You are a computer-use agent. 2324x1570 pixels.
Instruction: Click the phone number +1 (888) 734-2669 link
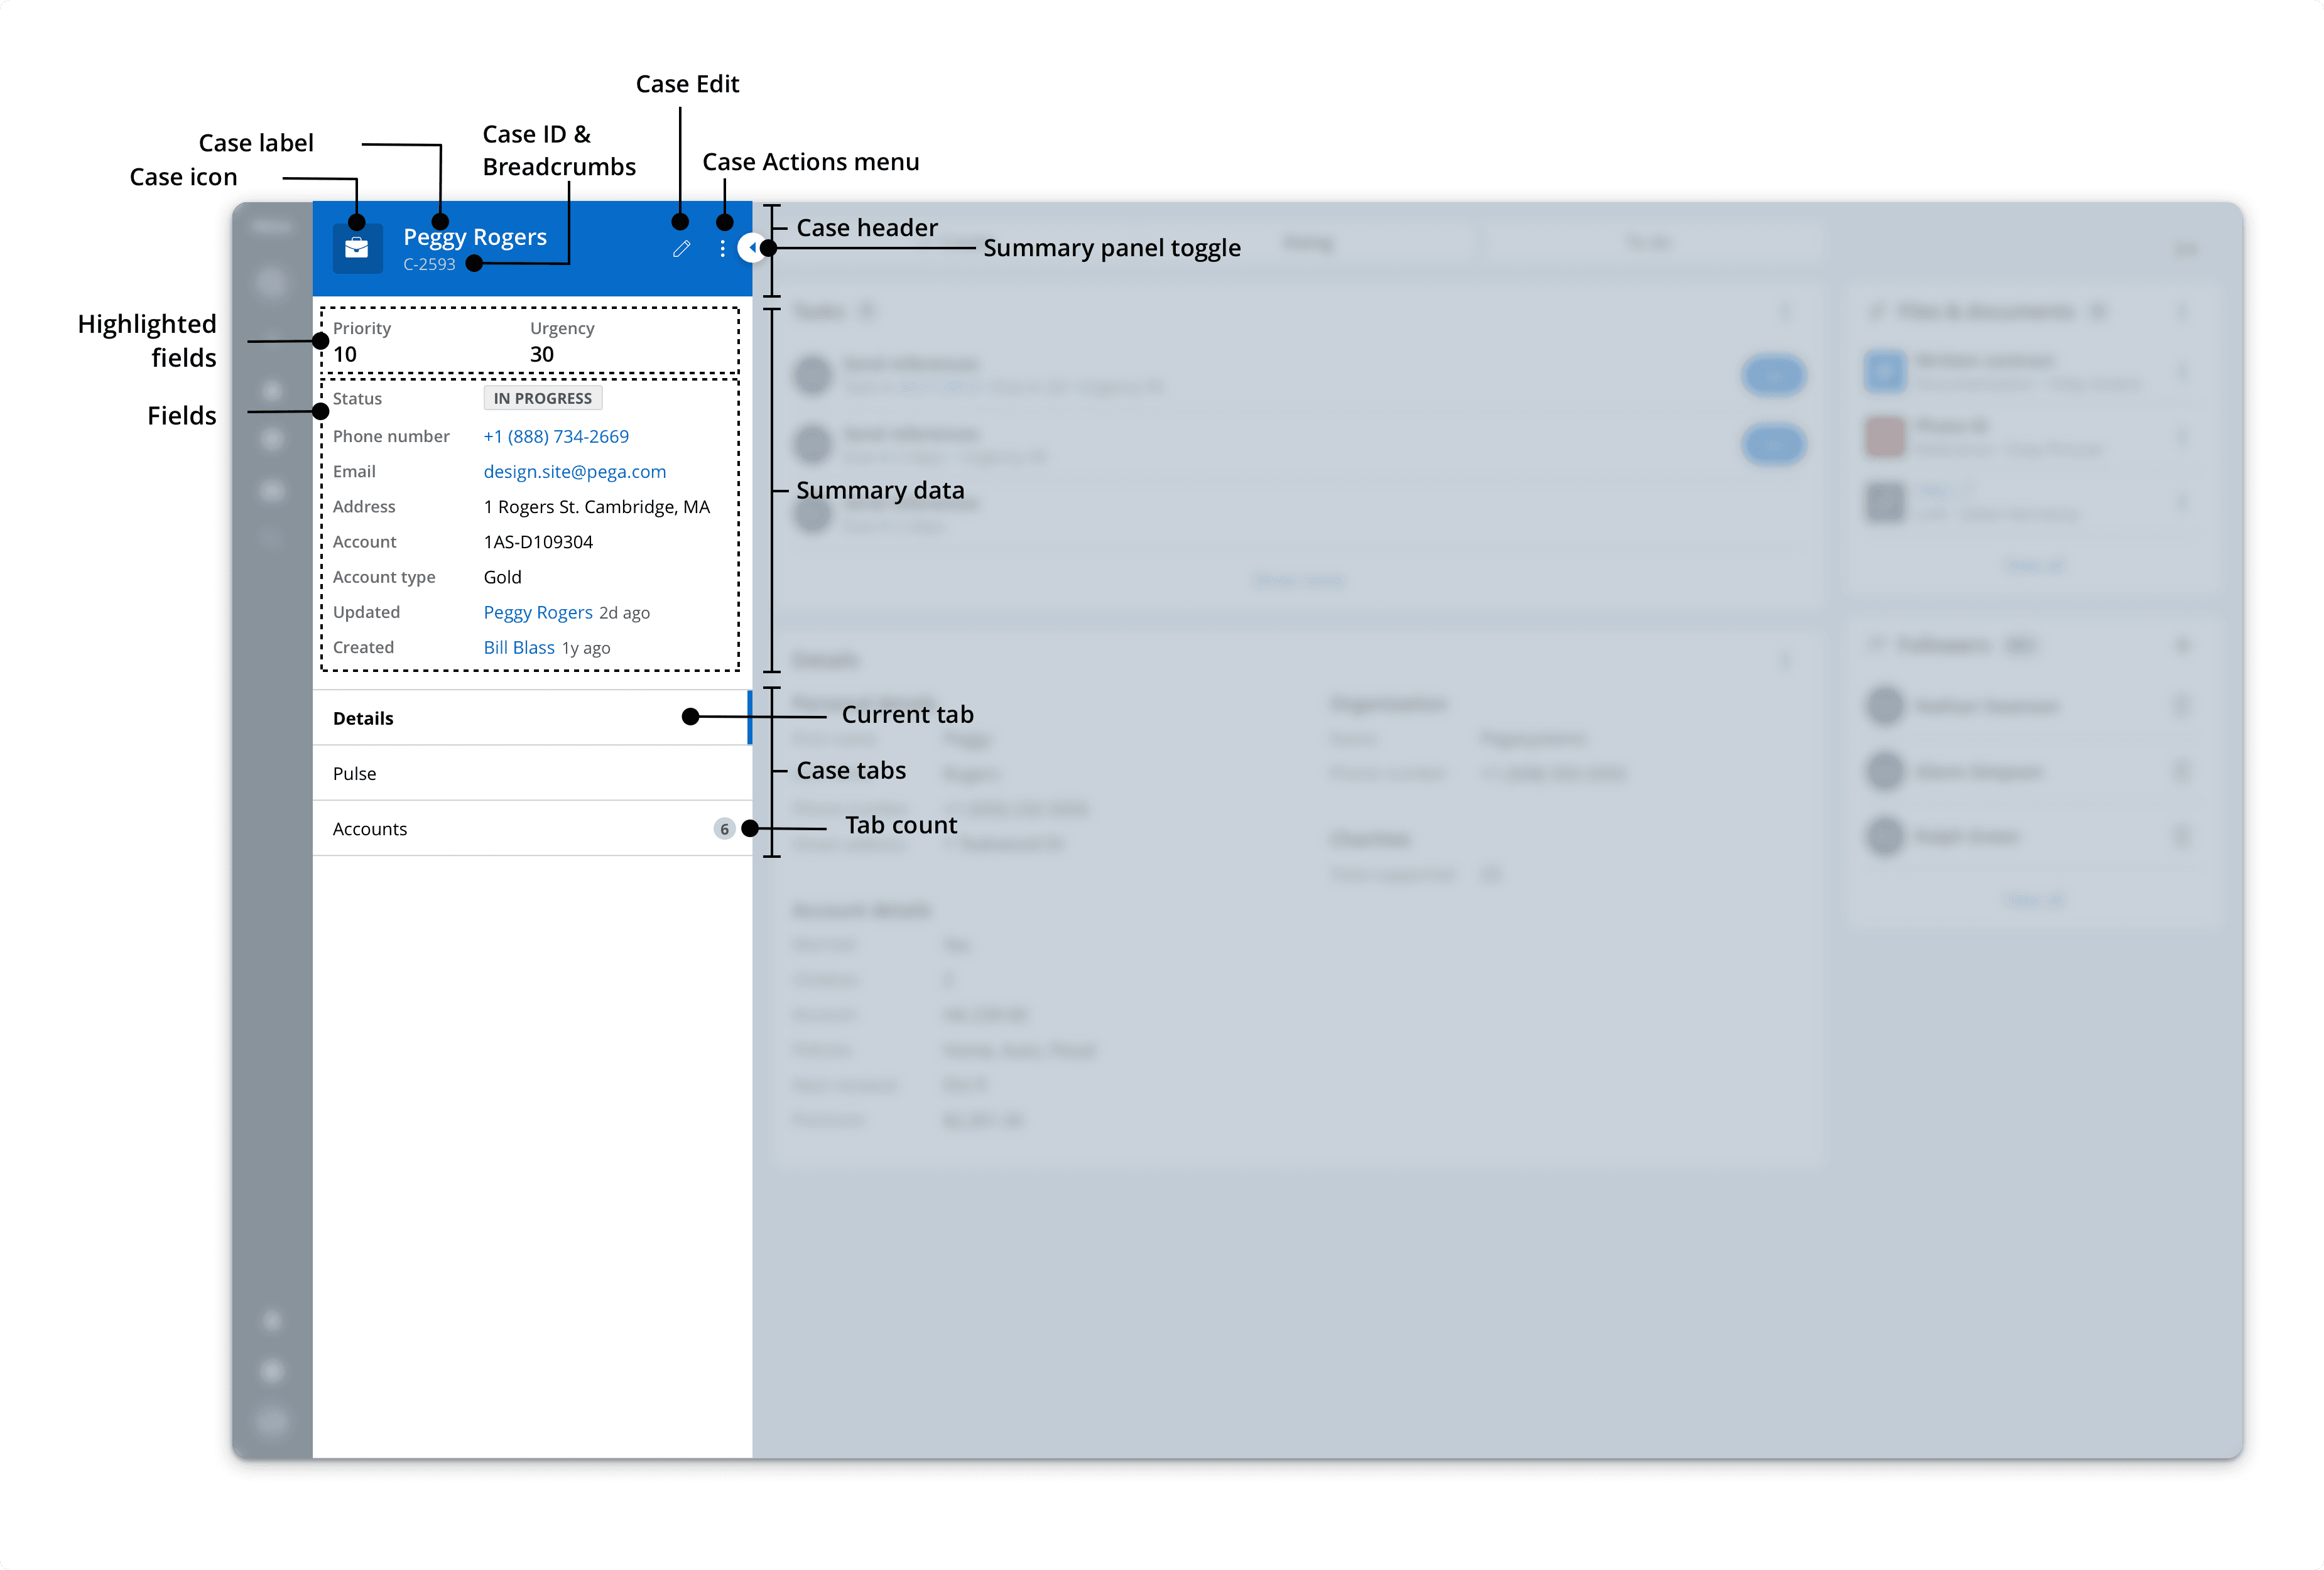tap(556, 436)
